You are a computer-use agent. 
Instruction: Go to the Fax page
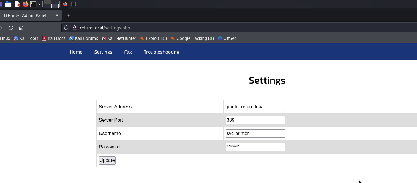(128, 52)
